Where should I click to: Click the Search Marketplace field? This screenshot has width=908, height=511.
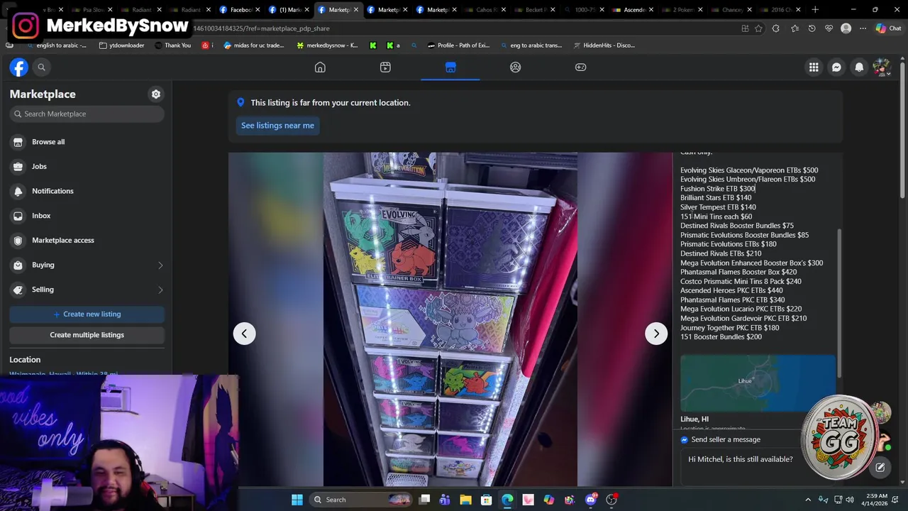[87, 114]
